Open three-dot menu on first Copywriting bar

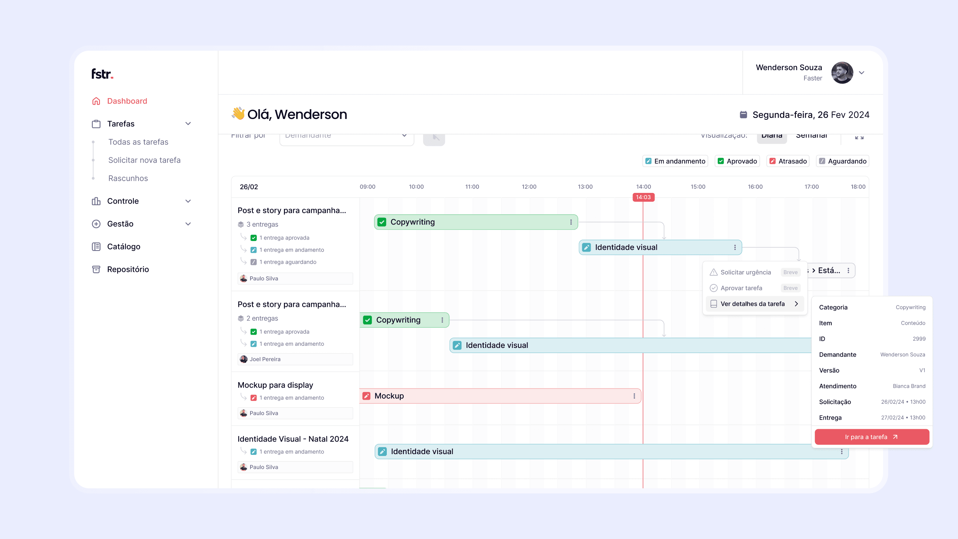571,222
